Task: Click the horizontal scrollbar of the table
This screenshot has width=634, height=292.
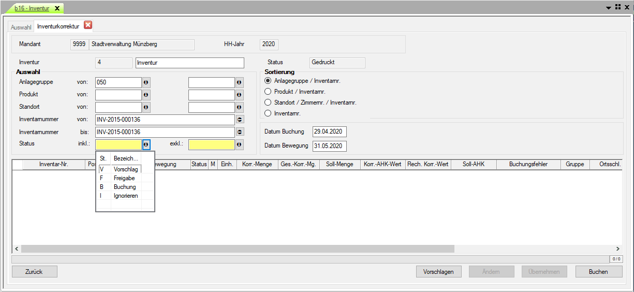Action: (238, 249)
